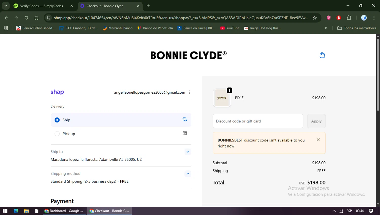Viewport: 380px width, 215px height.
Task: Open the network connection tray icon
Action: [x=341, y=211]
